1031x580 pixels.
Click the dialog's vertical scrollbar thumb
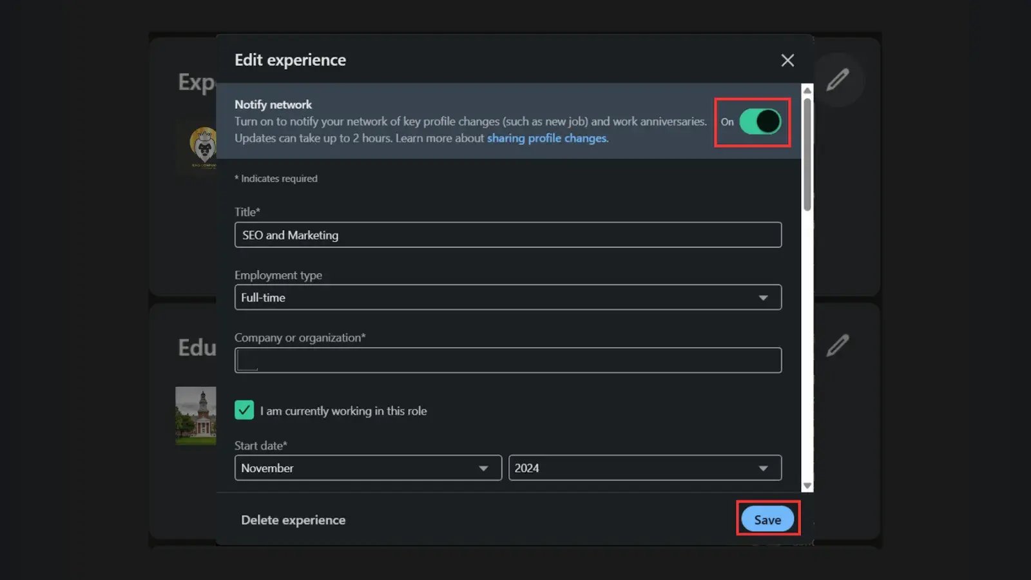(807, 155)
